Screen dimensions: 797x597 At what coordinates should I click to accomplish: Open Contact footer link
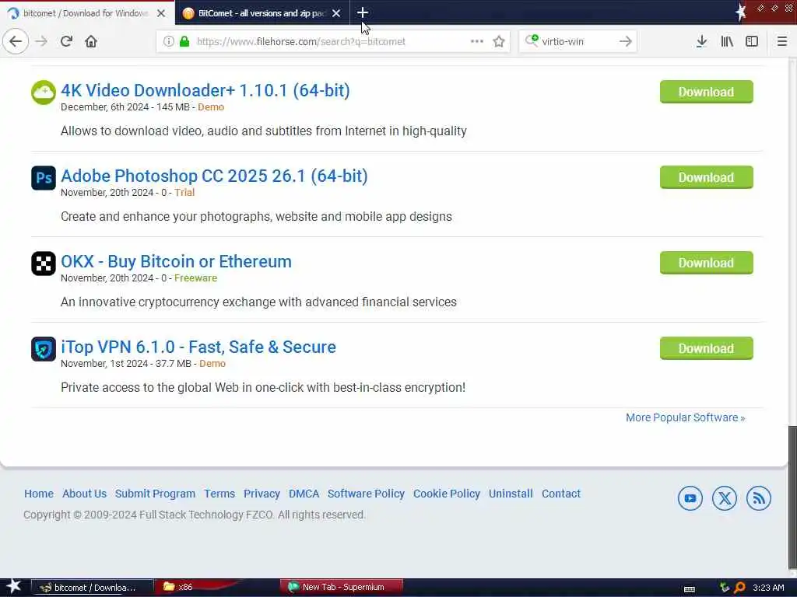point(561,494)
